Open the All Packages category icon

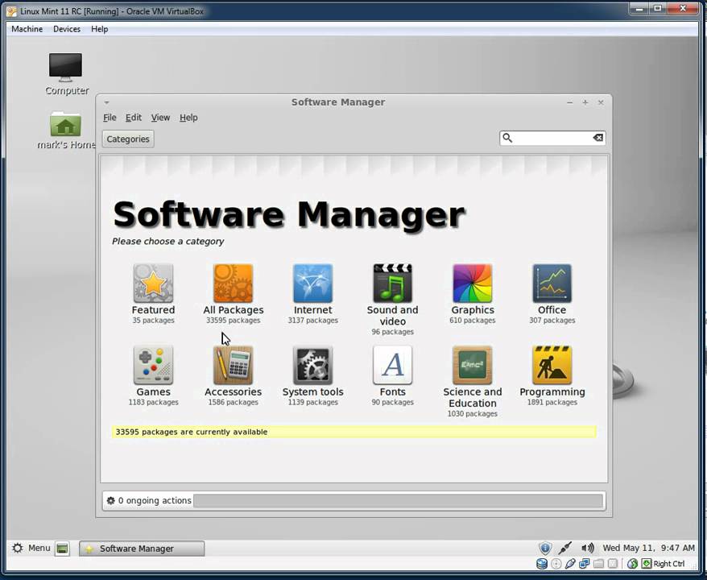233,284
